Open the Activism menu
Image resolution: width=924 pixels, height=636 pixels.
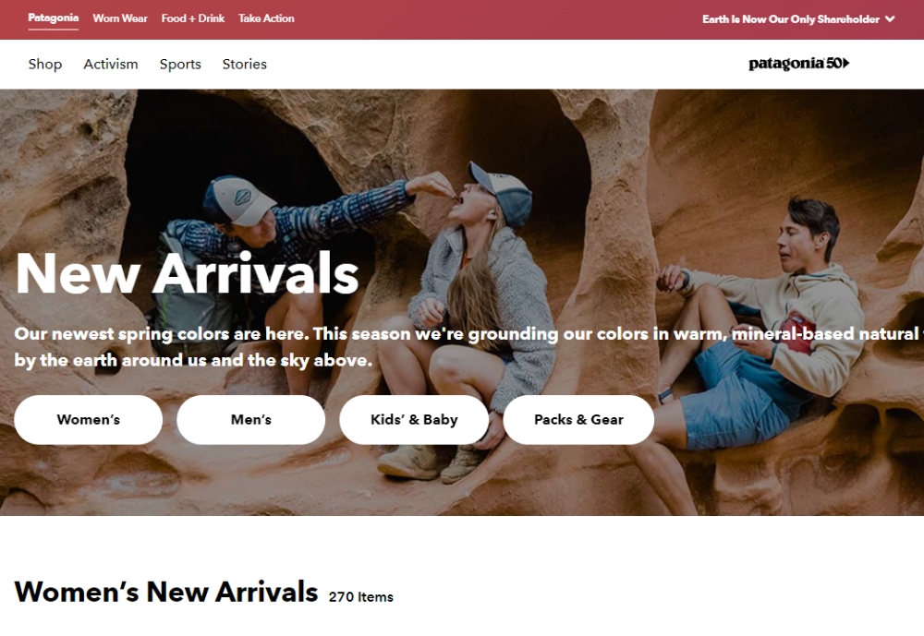coord(111,64)
